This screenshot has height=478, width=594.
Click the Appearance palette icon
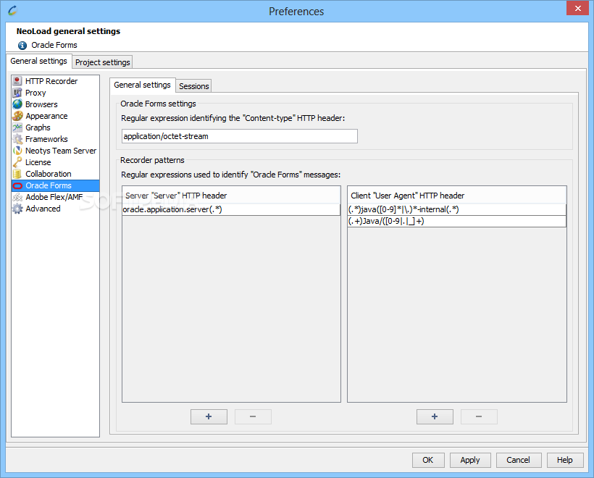coord(17,116)
